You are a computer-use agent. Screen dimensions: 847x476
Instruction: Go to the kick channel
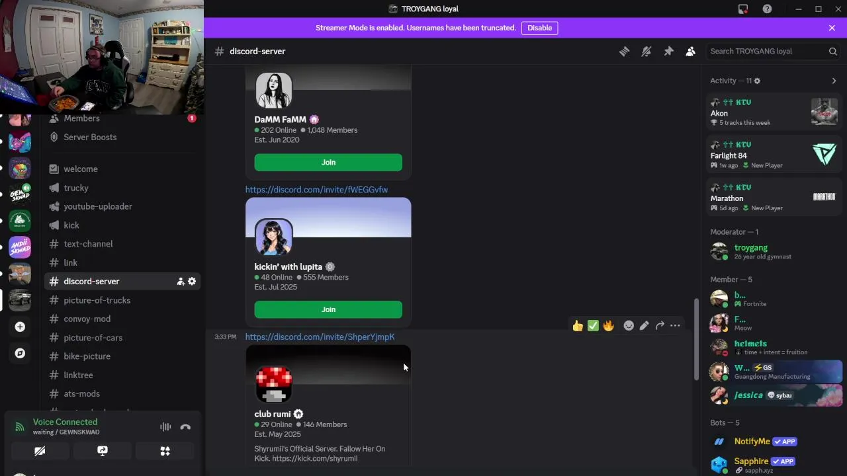tap(122, 225)
